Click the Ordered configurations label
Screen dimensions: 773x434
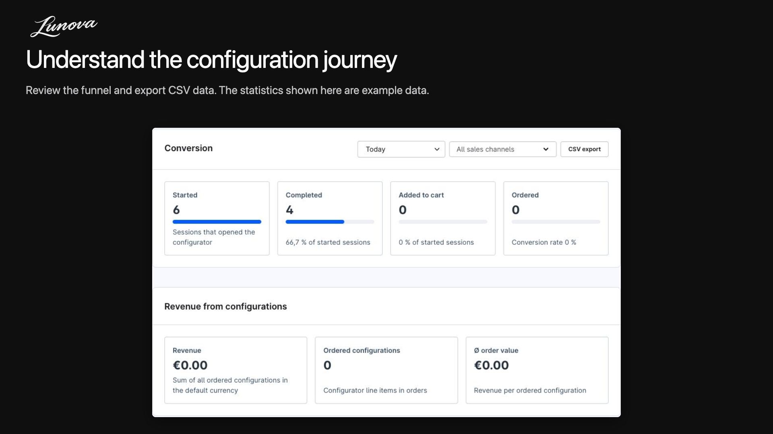[362, 350]
